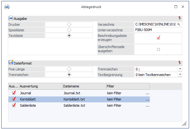Click the Auswertung column header
This screenshot has width=190, height=129.
pyautogui.click(x=40, y=86)
